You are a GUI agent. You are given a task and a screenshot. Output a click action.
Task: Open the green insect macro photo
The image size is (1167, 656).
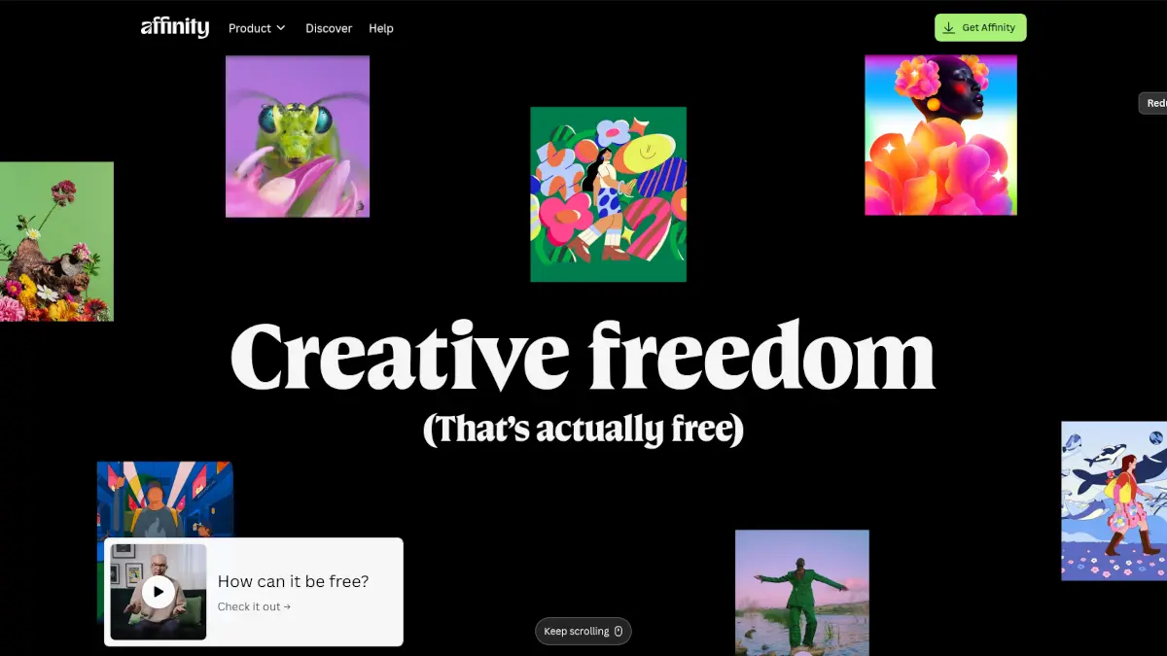pos(298,136)
